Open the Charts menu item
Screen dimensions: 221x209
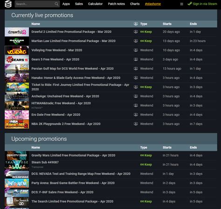pyautogui.click(x=135, y=4)
